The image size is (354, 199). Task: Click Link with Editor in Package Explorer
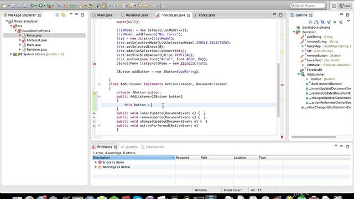coord(64,15)
